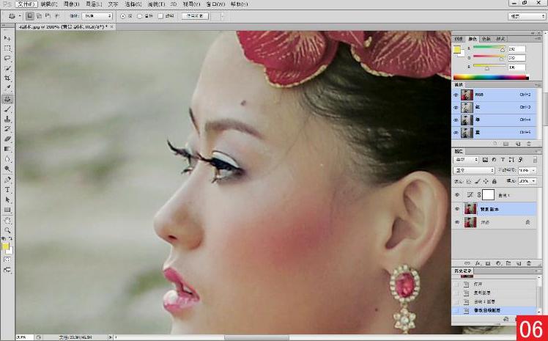
Task: Lock all attributes padlock icon
Action: click(495, 181)
